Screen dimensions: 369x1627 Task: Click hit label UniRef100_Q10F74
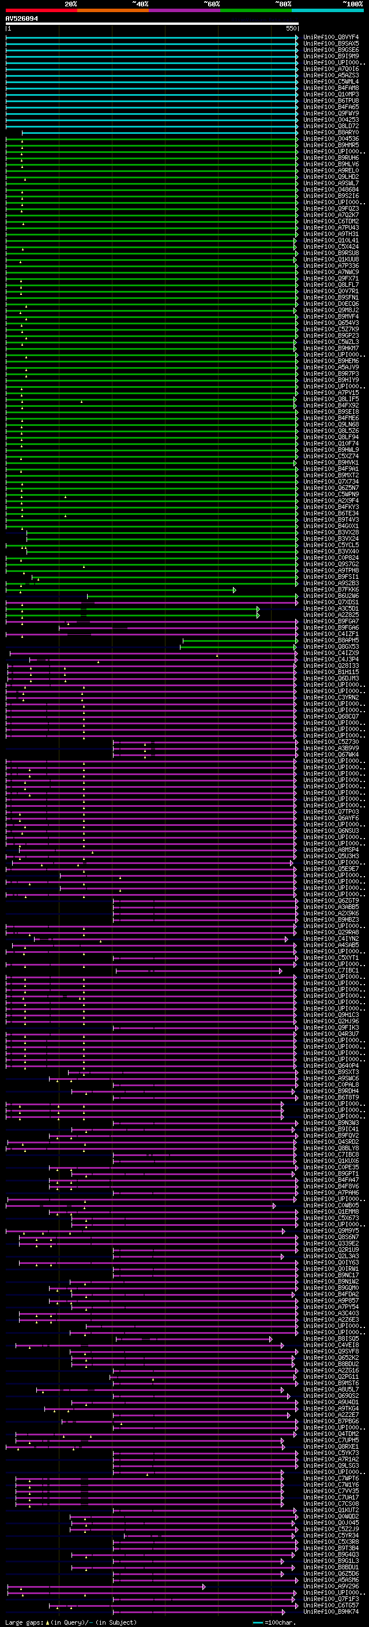pyautogui.click(x=331, y=443)
